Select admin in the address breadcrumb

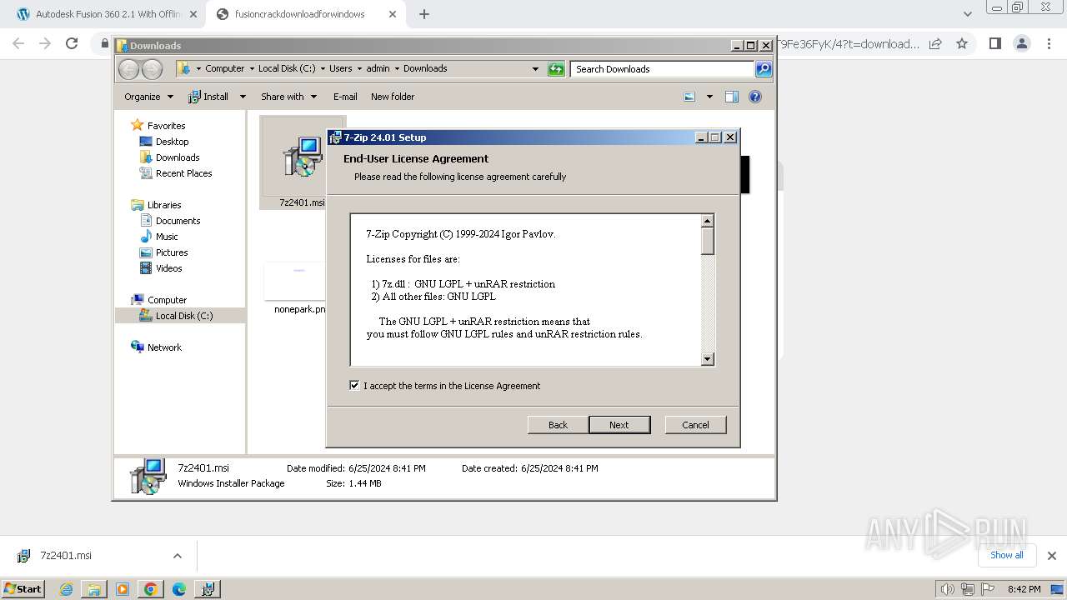pyautogui.click(x=378, y=68)
